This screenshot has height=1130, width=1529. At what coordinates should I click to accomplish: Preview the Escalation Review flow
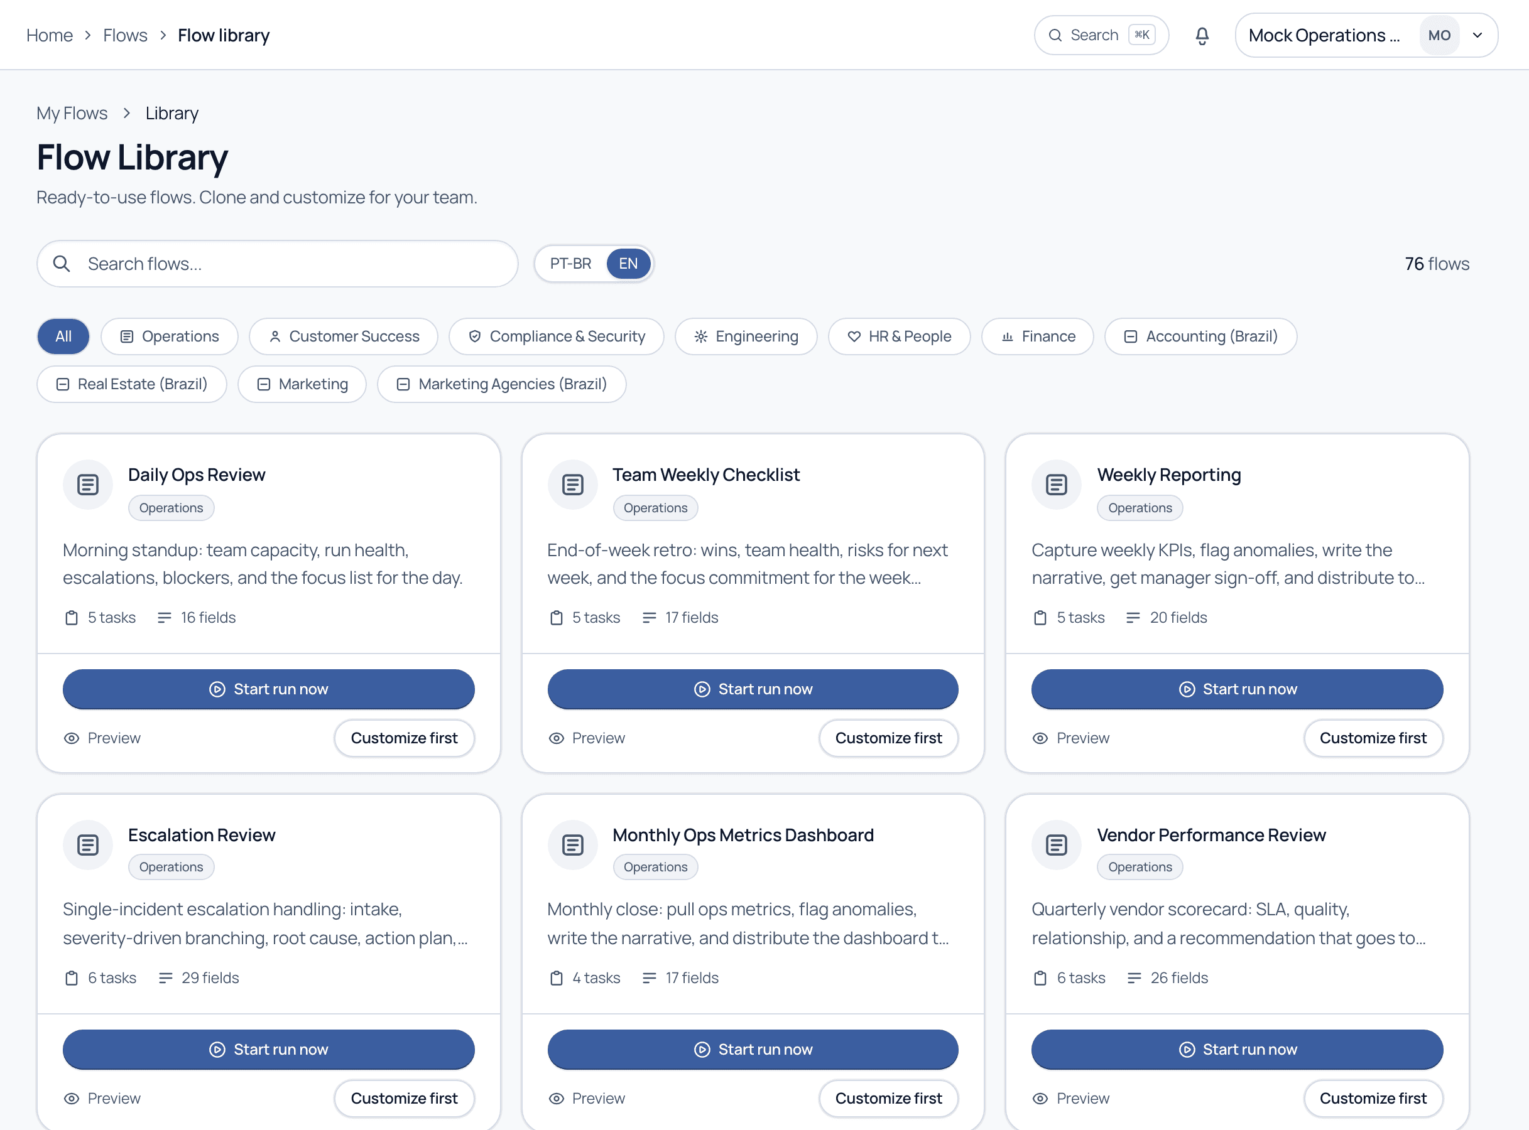click(102, 1099)
